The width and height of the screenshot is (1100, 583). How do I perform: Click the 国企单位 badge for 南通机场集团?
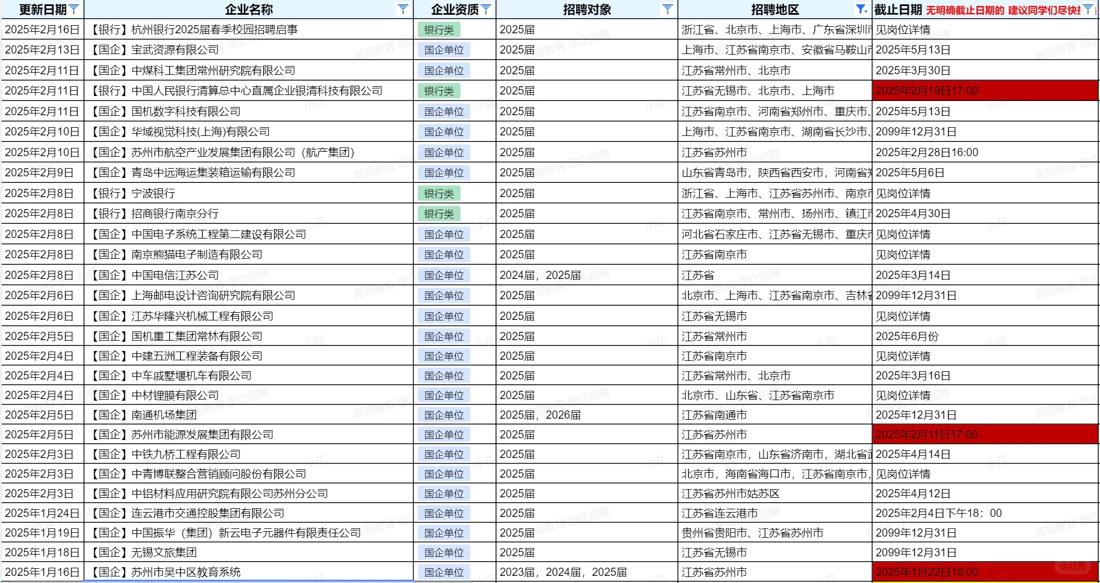coord(444,414)
